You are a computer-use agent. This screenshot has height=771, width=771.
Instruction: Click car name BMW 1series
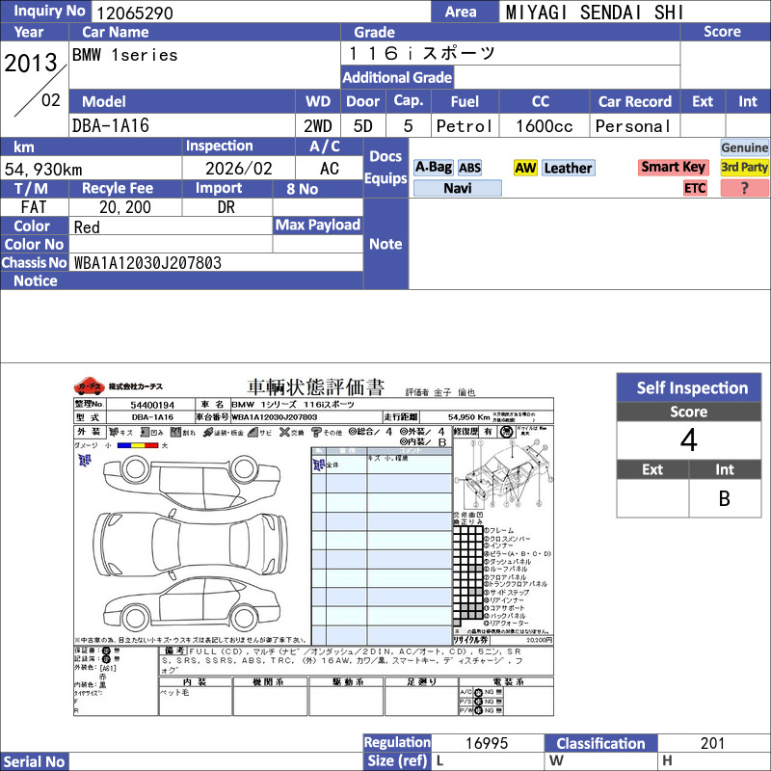[125, 55]
